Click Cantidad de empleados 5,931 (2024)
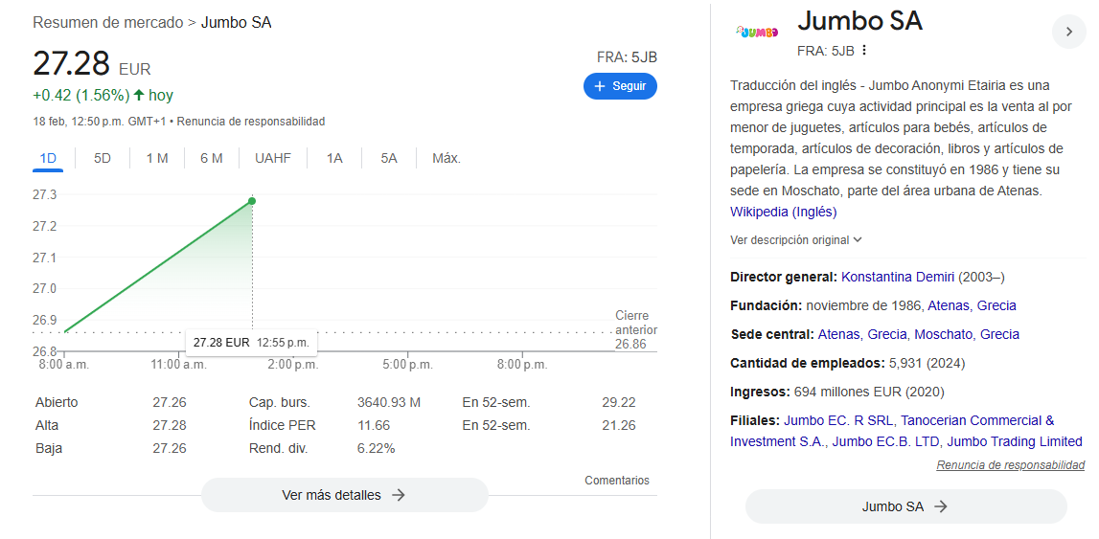 847,363
